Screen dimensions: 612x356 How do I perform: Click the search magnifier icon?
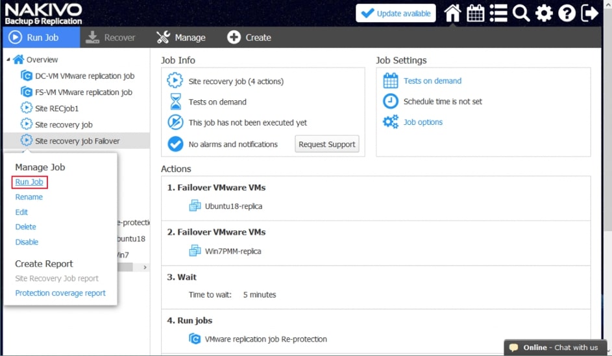[x=520, y=13]
